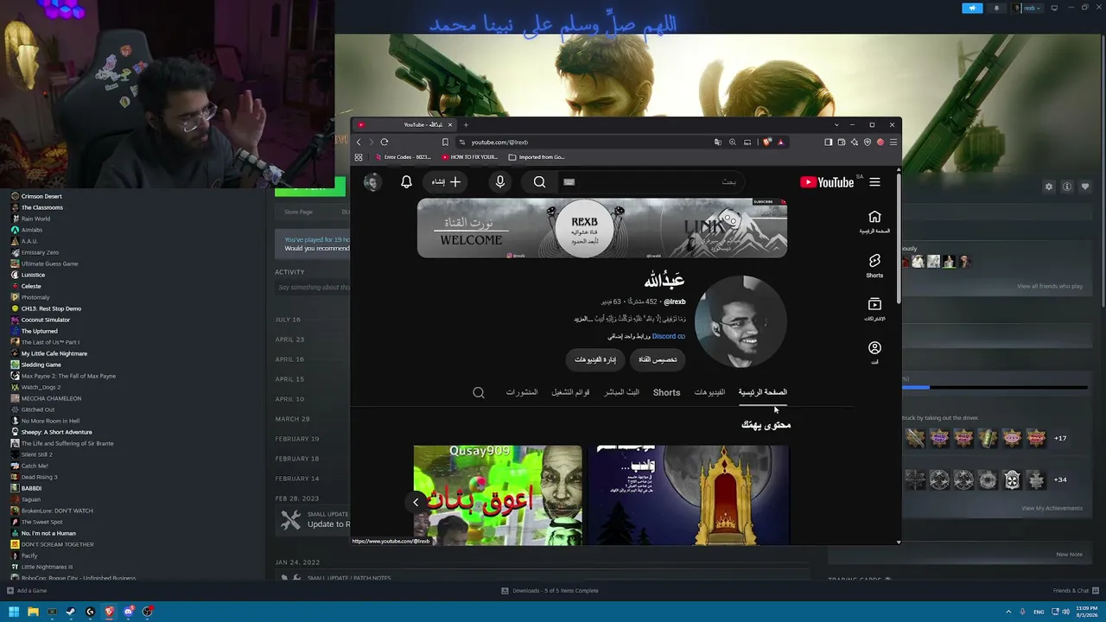Open the YouTube guide hamburger menu

click(x=874, y=182)
